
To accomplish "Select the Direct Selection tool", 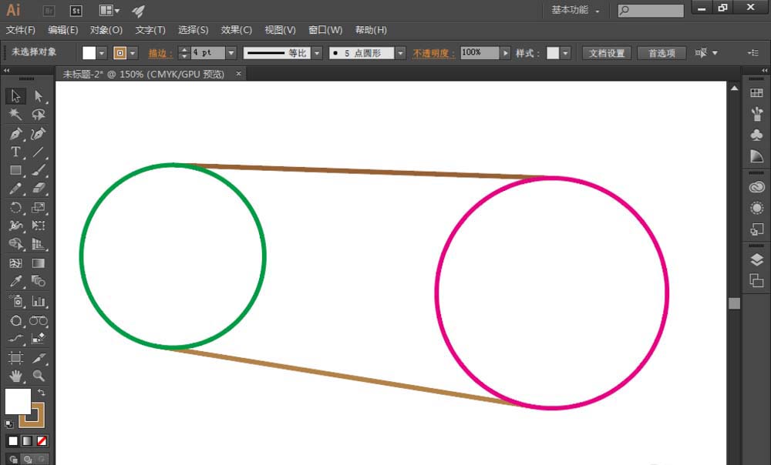I will [x=39, y=95].
